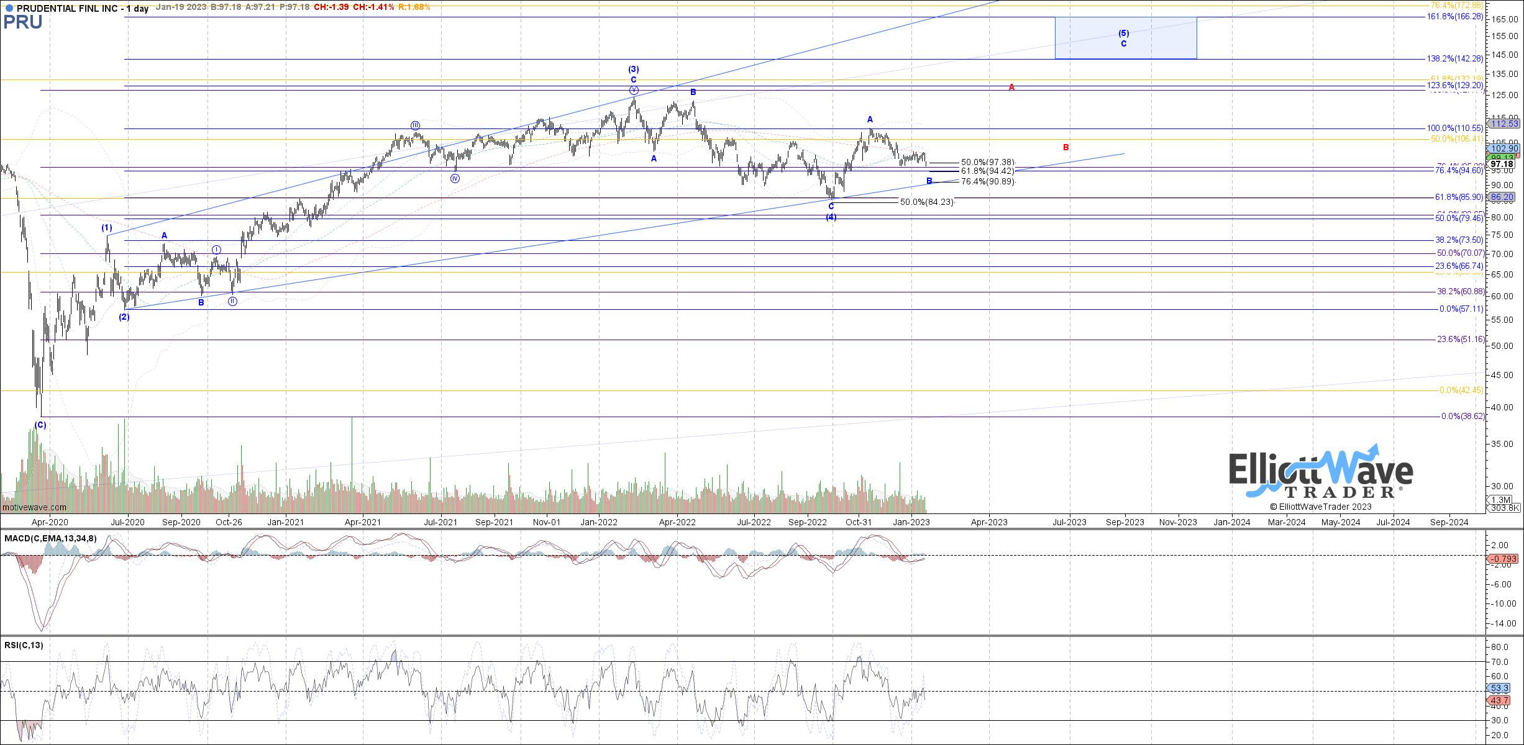Click the Sep-2024 date axis label
Viewport: 1524px width, 745px height.
(x=1449, y=523)
